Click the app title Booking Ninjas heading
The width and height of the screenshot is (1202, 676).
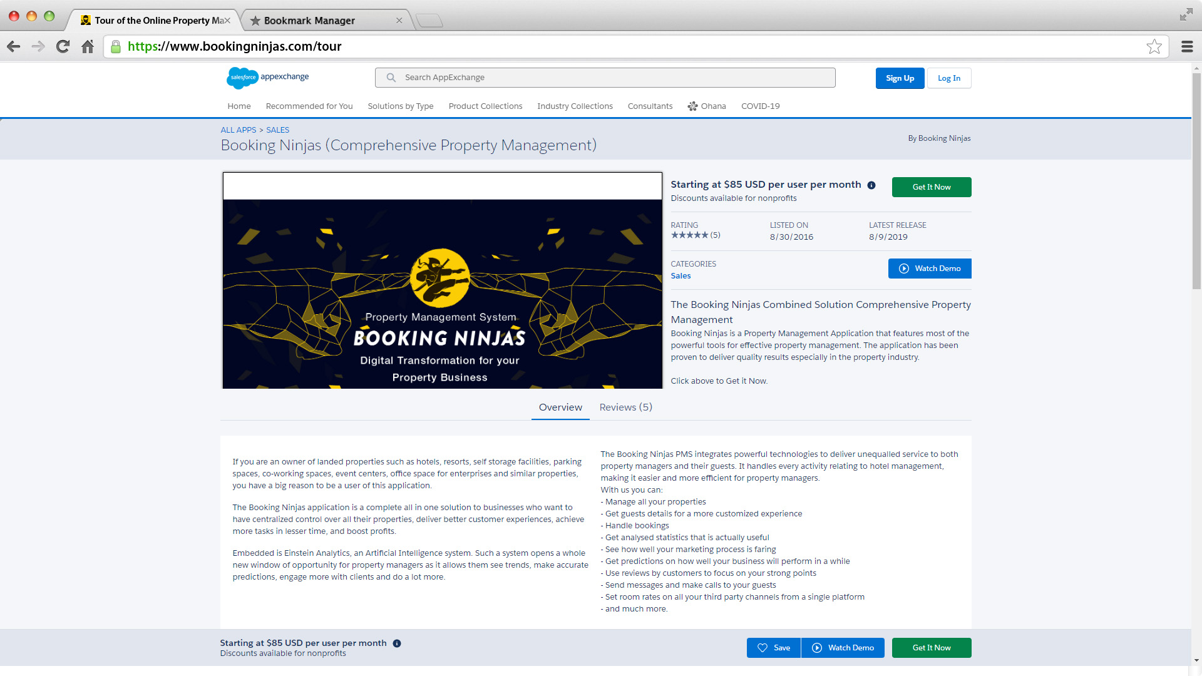click(x=408, y=145)
